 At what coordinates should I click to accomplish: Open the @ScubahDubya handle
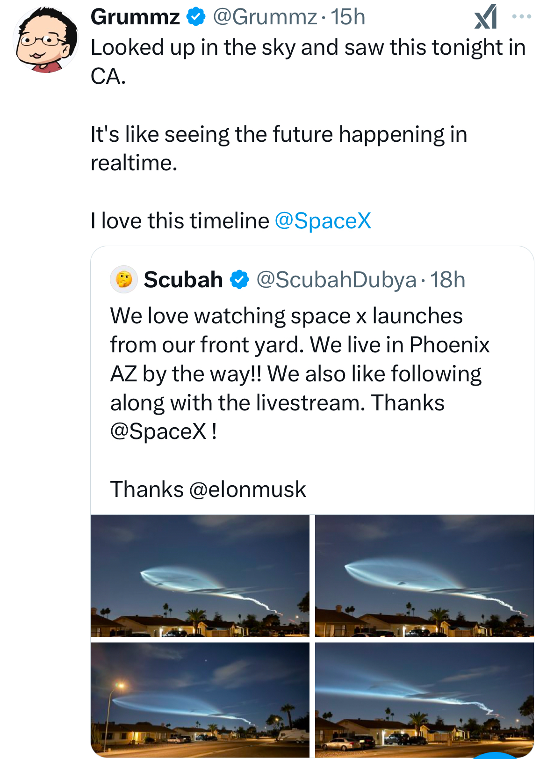click(x=336, y=280)
